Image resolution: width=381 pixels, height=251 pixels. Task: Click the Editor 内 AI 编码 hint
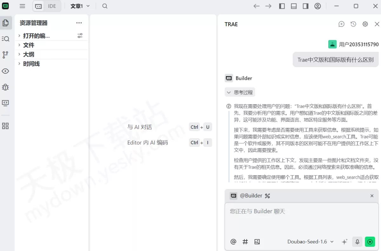point(148,143)
